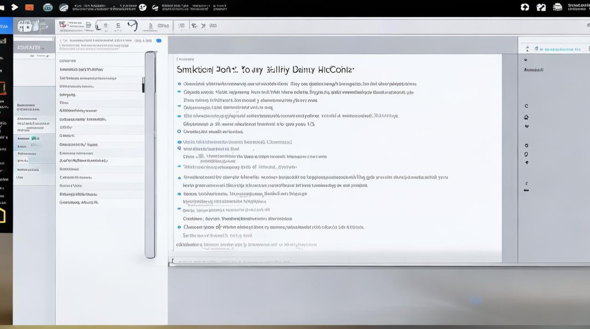Click the white round face icon in top bar
The image size is (590, 329).
click(x=143, y=7)
